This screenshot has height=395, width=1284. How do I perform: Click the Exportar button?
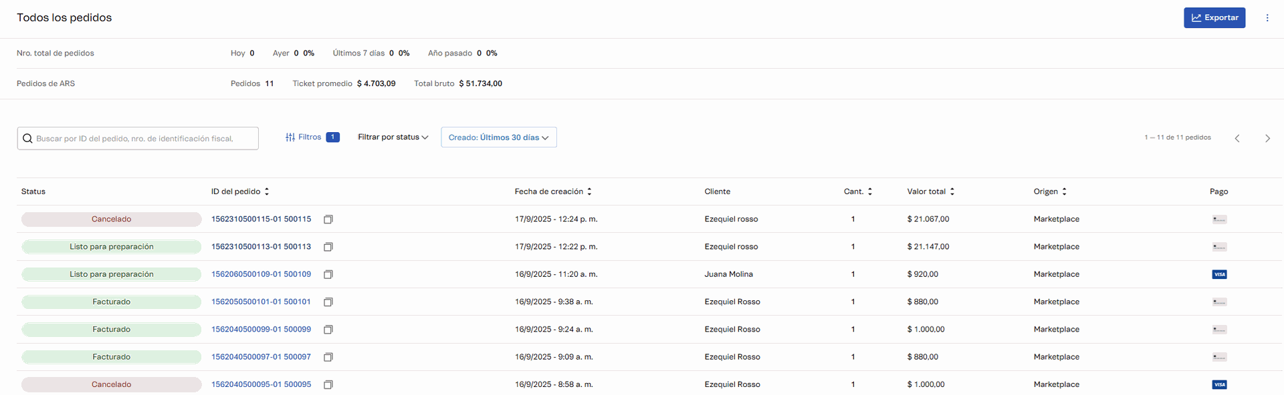[1214, 18]
